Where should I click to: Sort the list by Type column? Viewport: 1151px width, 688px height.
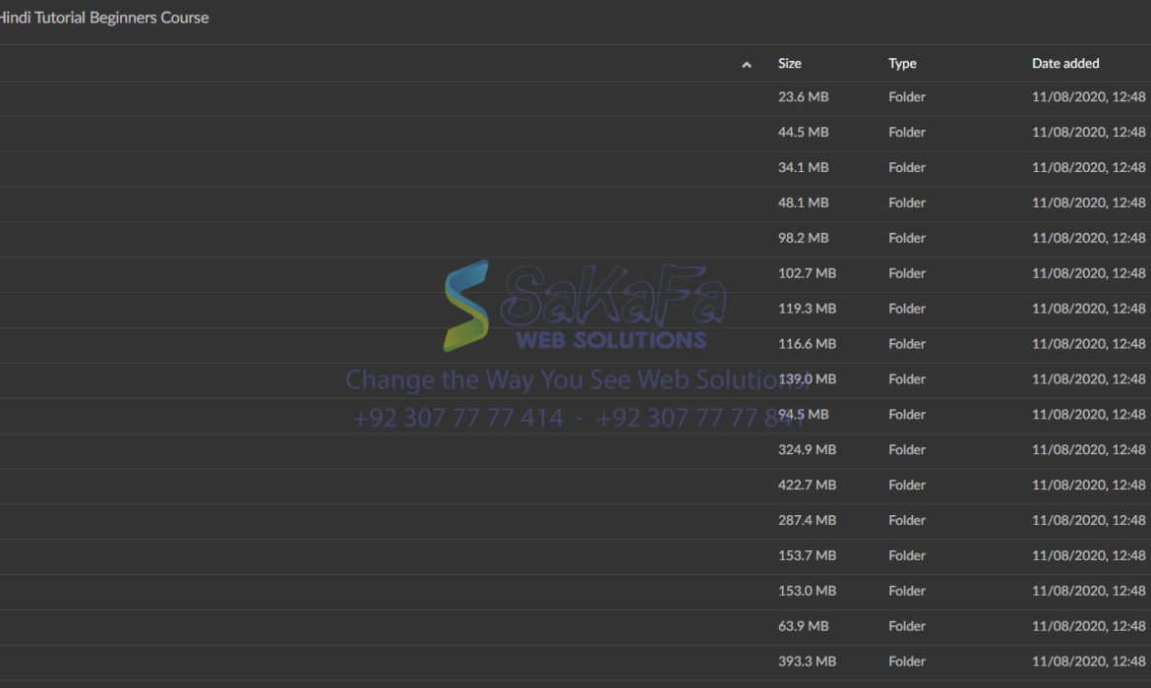tap(902, 63)
